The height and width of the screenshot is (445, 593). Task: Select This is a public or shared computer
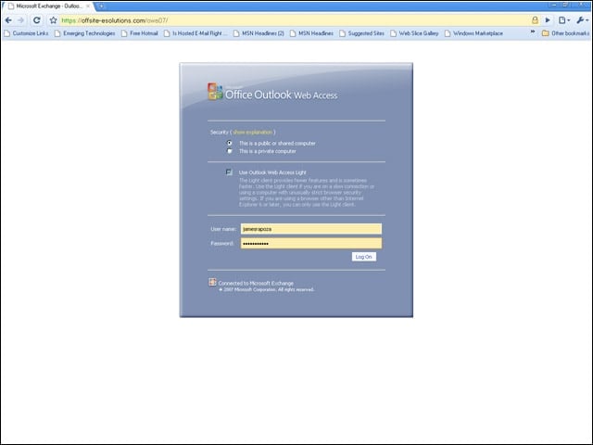pos(230,143)
